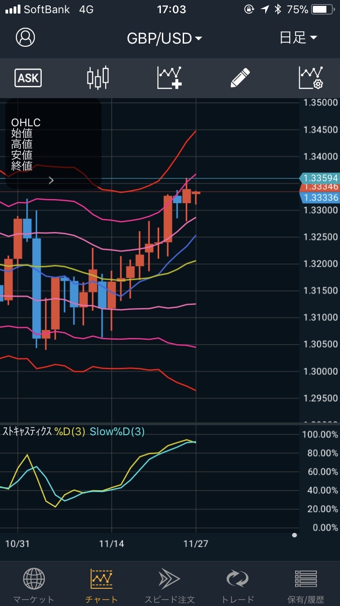Change the 日足 timeframe dropdown

pos(298,38)
